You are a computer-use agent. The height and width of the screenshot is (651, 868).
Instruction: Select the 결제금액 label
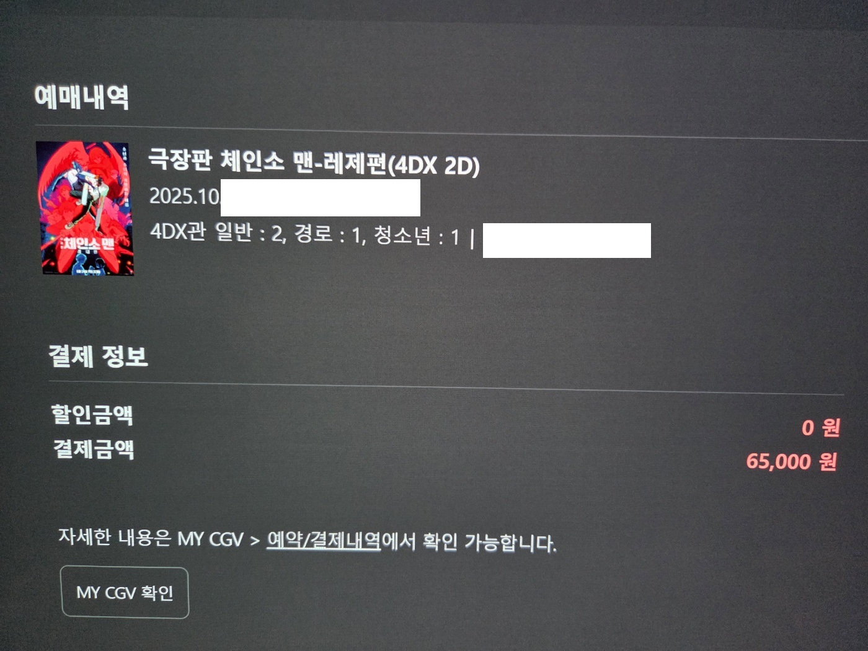[x=94, y=448]
